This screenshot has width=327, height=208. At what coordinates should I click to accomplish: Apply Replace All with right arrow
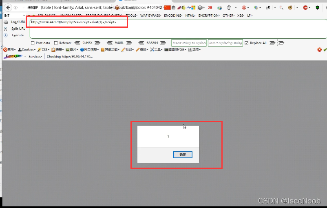pos(272,43)
